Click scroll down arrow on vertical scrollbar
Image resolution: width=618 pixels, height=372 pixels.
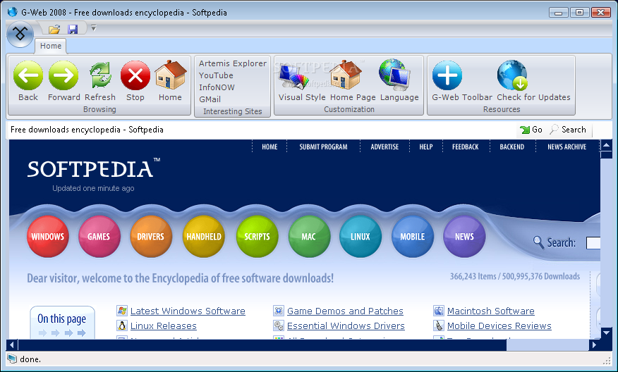click(x=606, y=333)
